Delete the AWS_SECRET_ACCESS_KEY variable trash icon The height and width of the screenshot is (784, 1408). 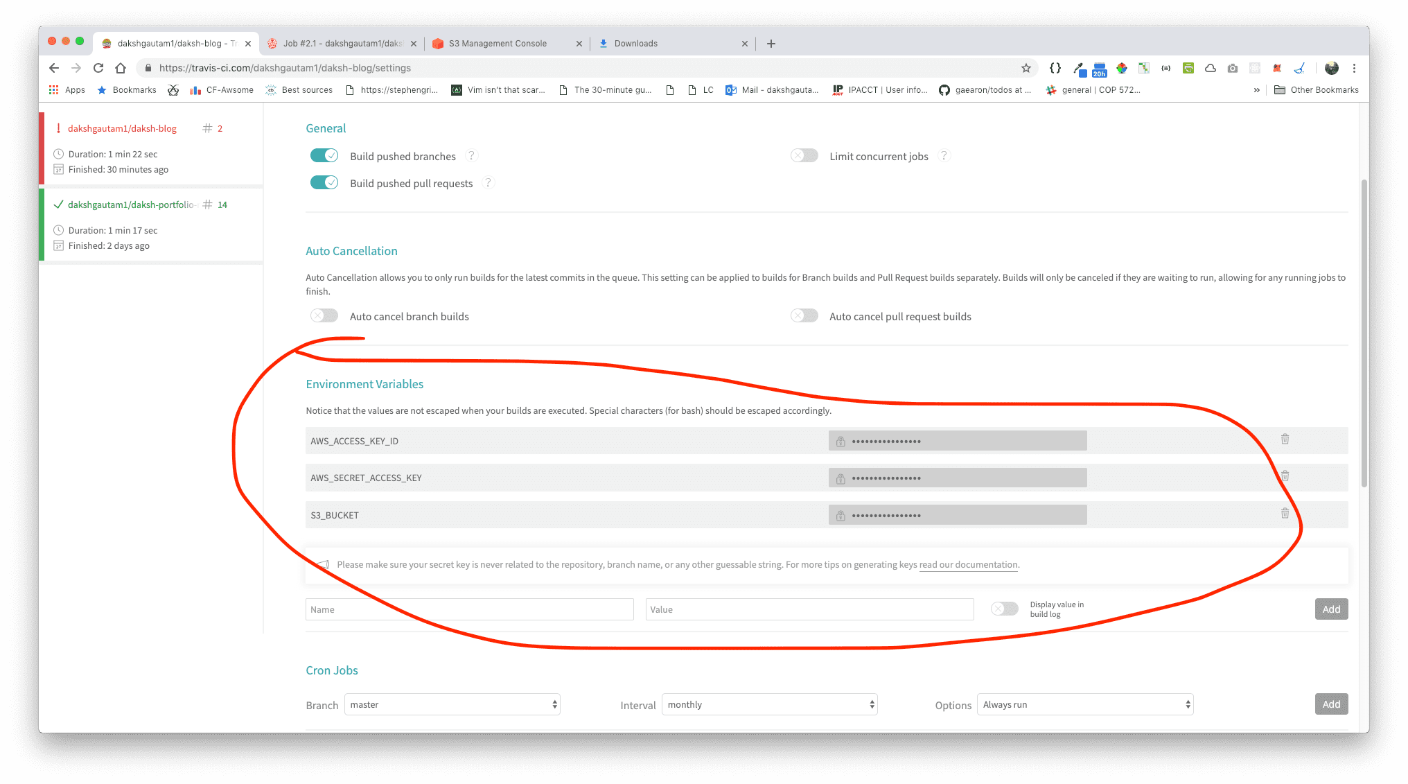tap(1285, 476)
